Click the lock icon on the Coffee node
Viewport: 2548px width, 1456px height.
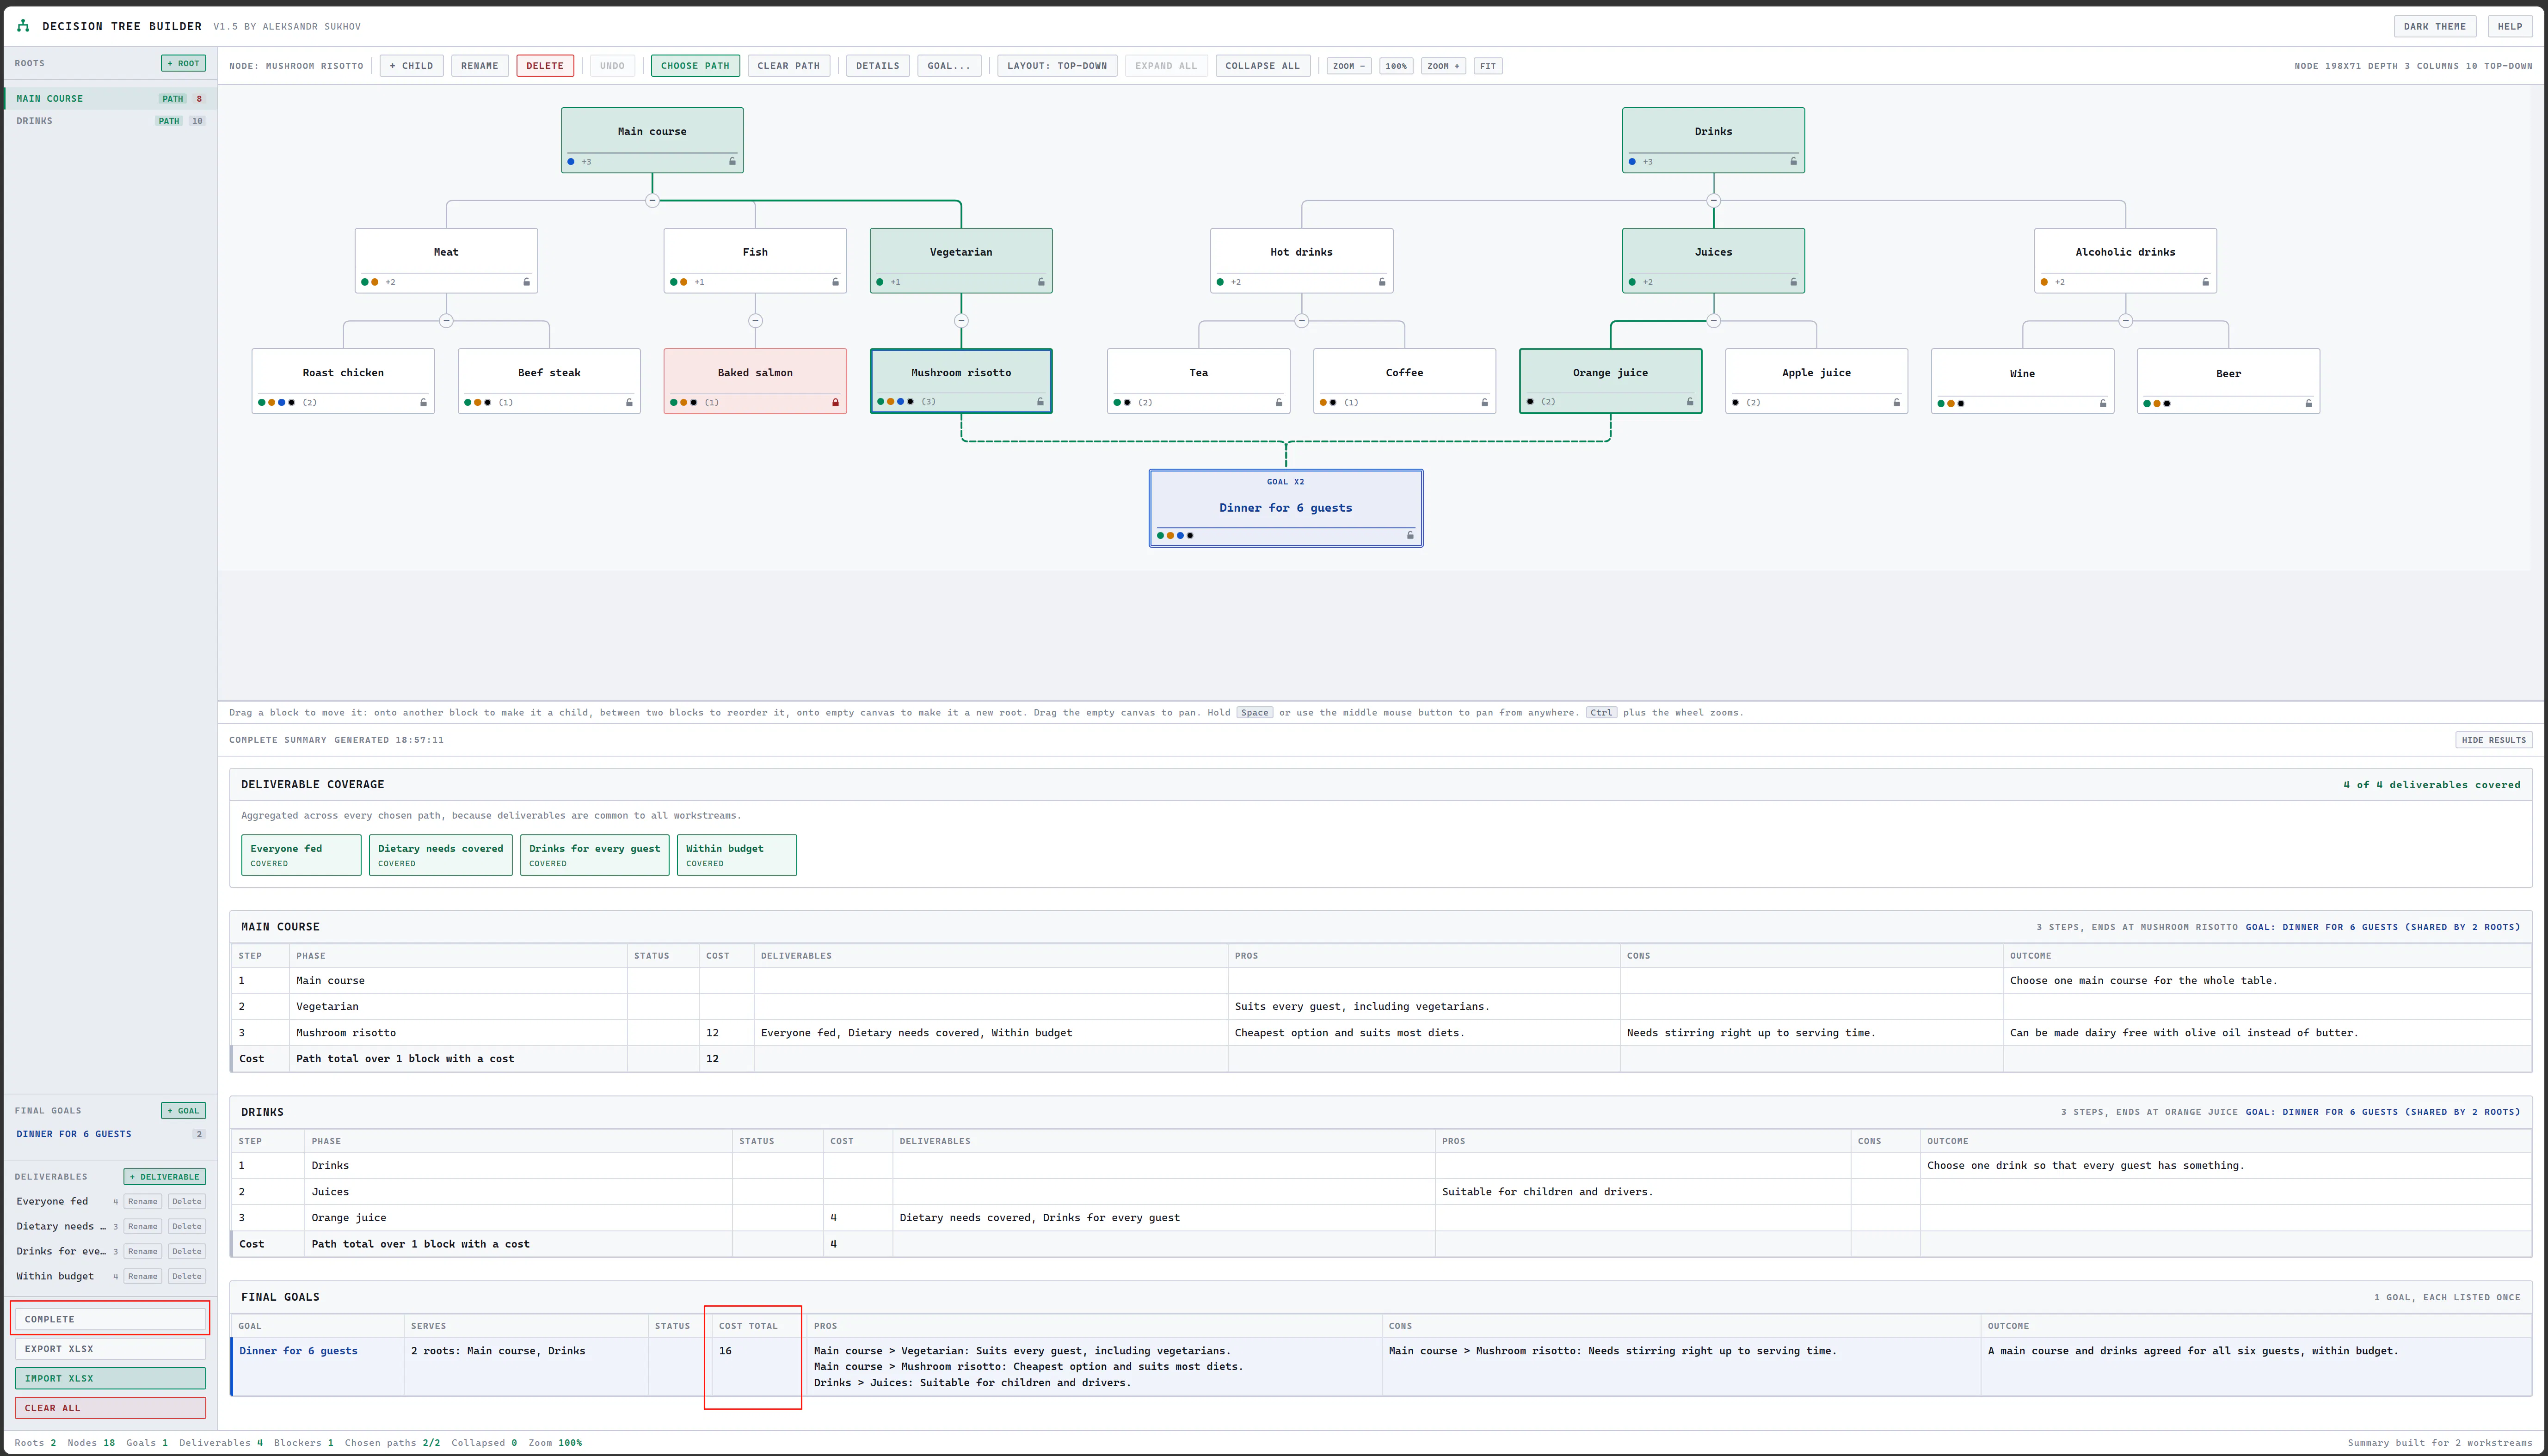pyautogui.click(x=1484, y=402)
